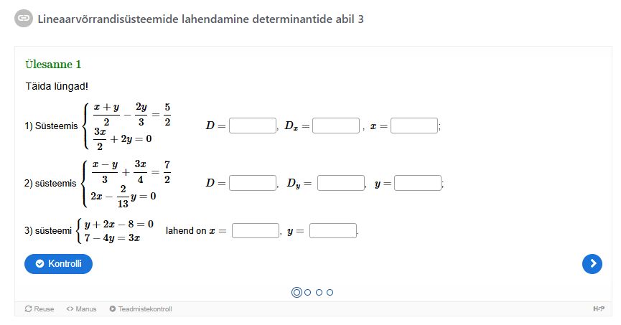
Task: Open the Manus embed option
Action: pos(81,309)
